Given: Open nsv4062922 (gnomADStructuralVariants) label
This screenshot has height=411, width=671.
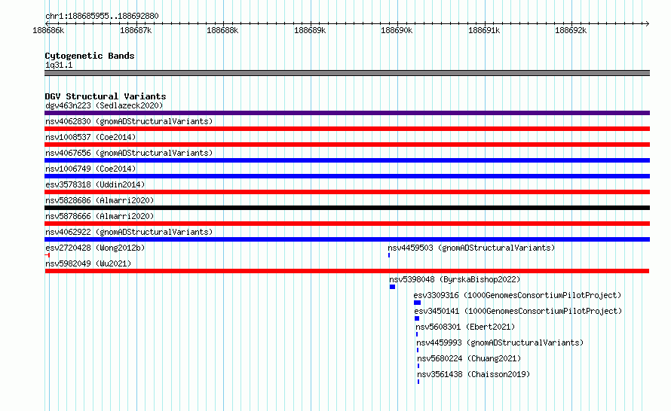Looking at the screenshot, I should point(129,232).
